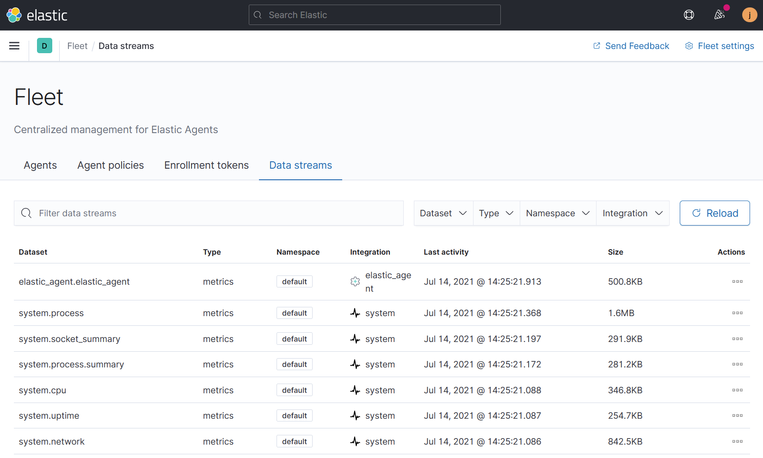
Task: Sort by the Type column header
Action: click(212, 252)
